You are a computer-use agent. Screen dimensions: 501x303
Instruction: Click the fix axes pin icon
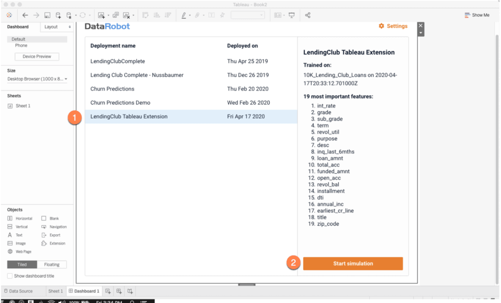[x=223, y=15]
